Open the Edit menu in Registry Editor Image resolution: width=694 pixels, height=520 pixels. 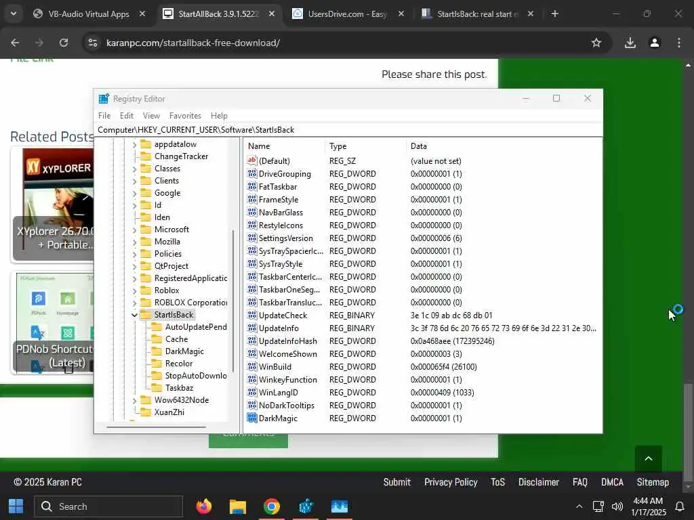coord(127,116)
